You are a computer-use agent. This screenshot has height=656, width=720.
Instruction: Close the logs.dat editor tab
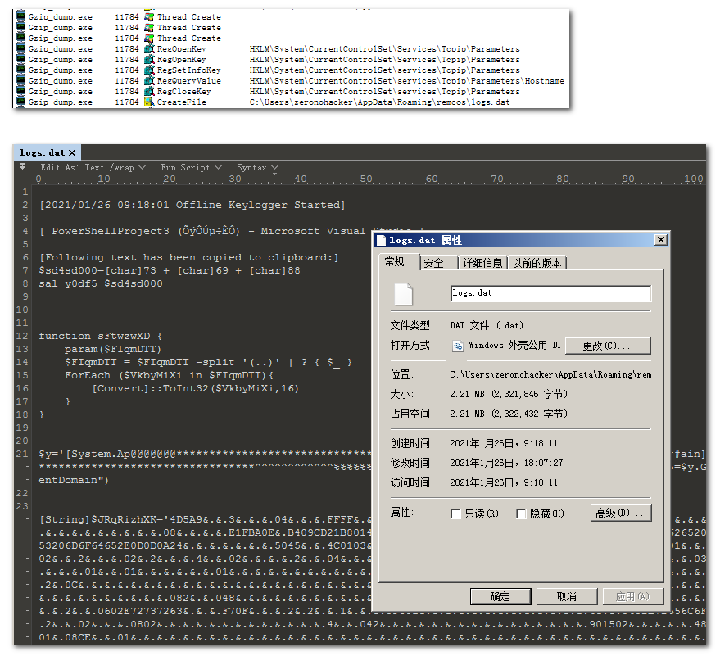tap(72, 152)
